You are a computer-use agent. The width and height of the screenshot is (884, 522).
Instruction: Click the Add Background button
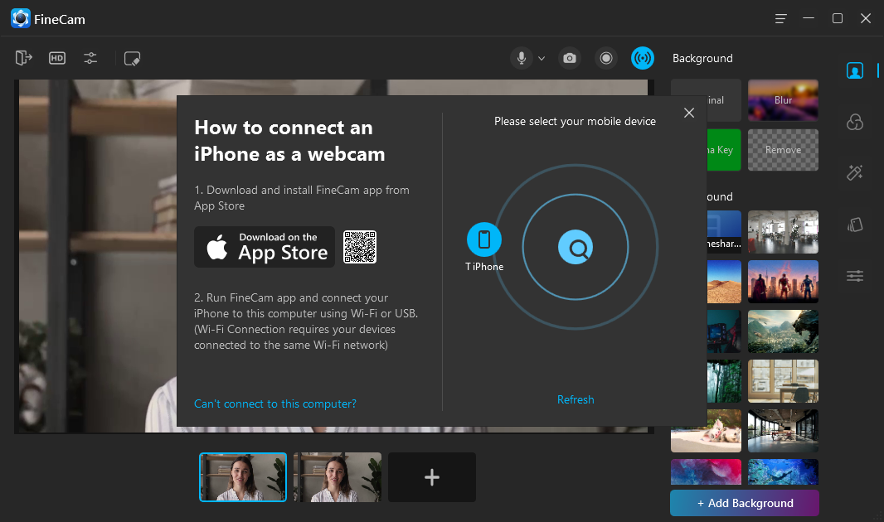(x=745, y=503)
